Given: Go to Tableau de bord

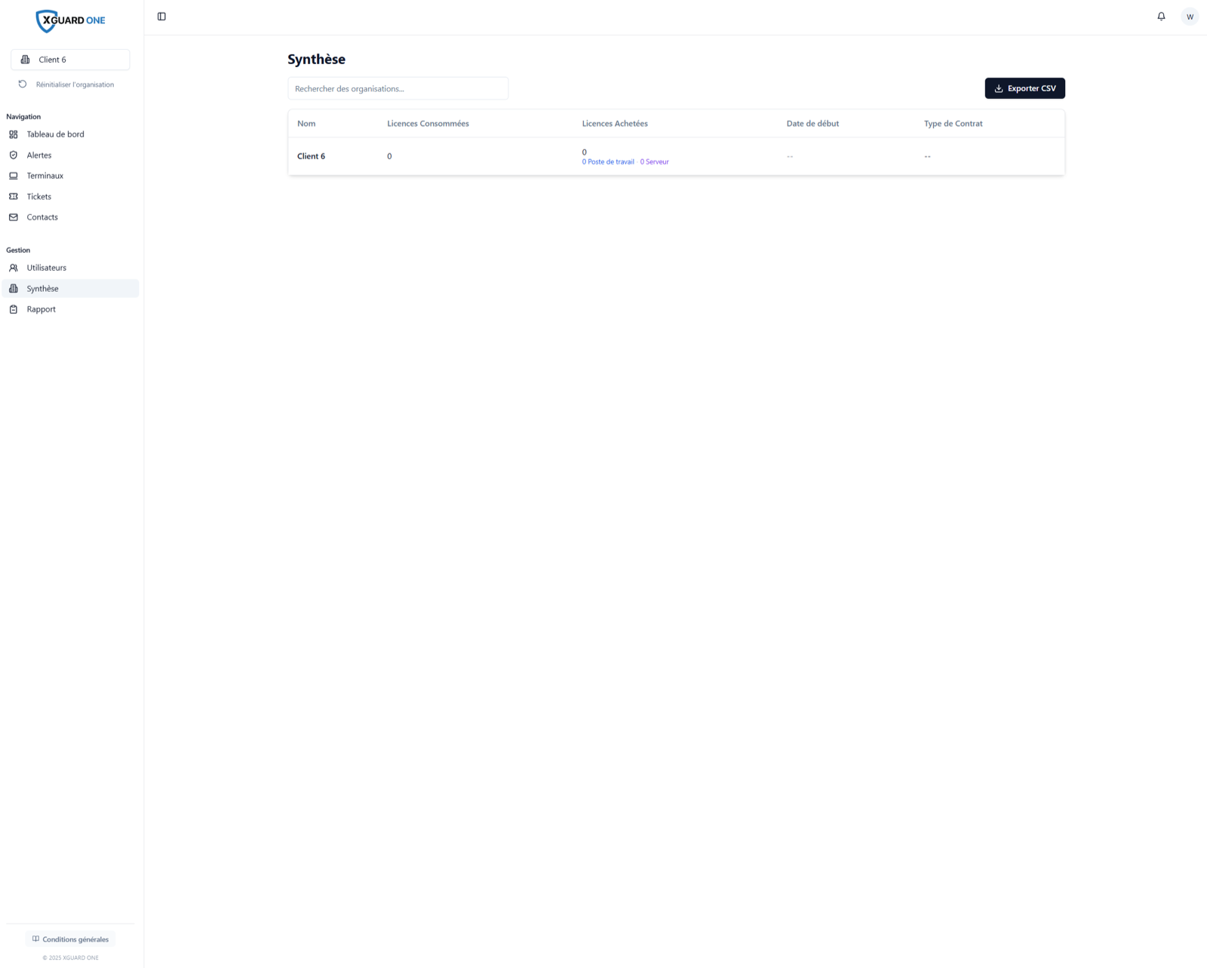Looking at the screenshot, I should coord(70,134).
